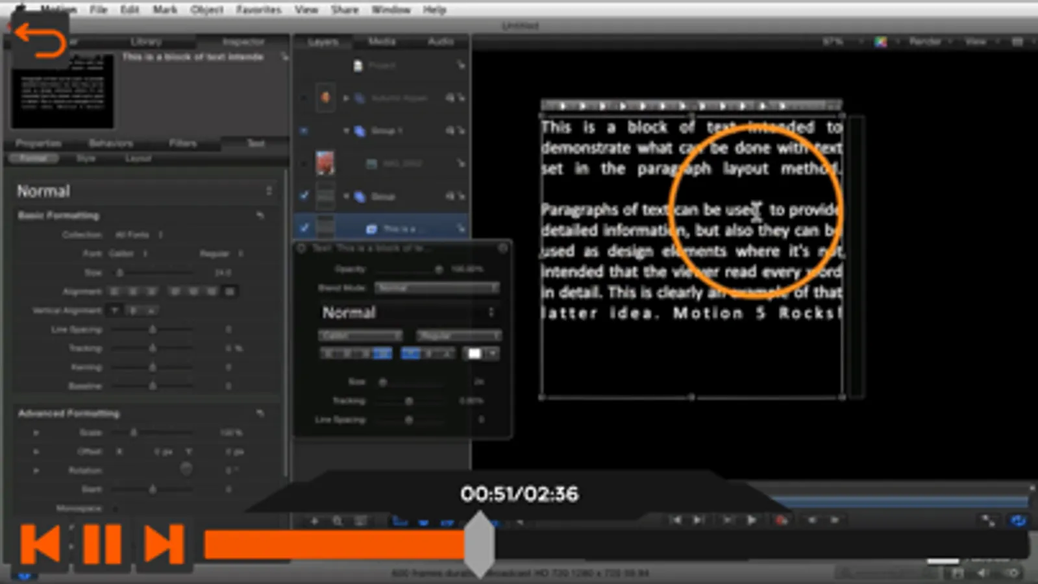Select full justify button in Inspector Alignment

(x=229, y=291)
